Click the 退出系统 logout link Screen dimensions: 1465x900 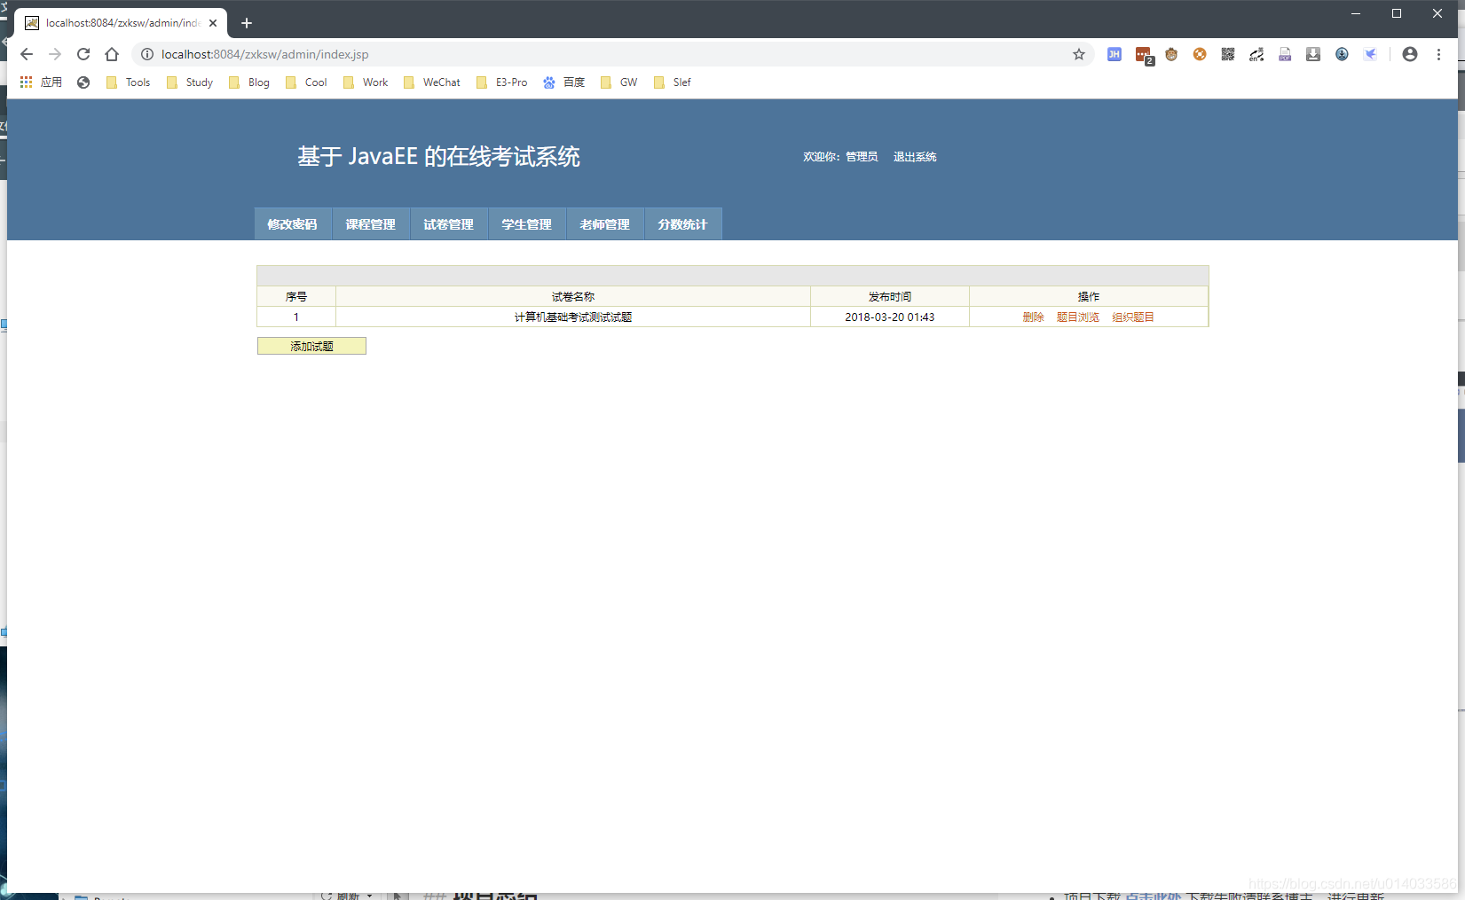[x=915, y=157]
